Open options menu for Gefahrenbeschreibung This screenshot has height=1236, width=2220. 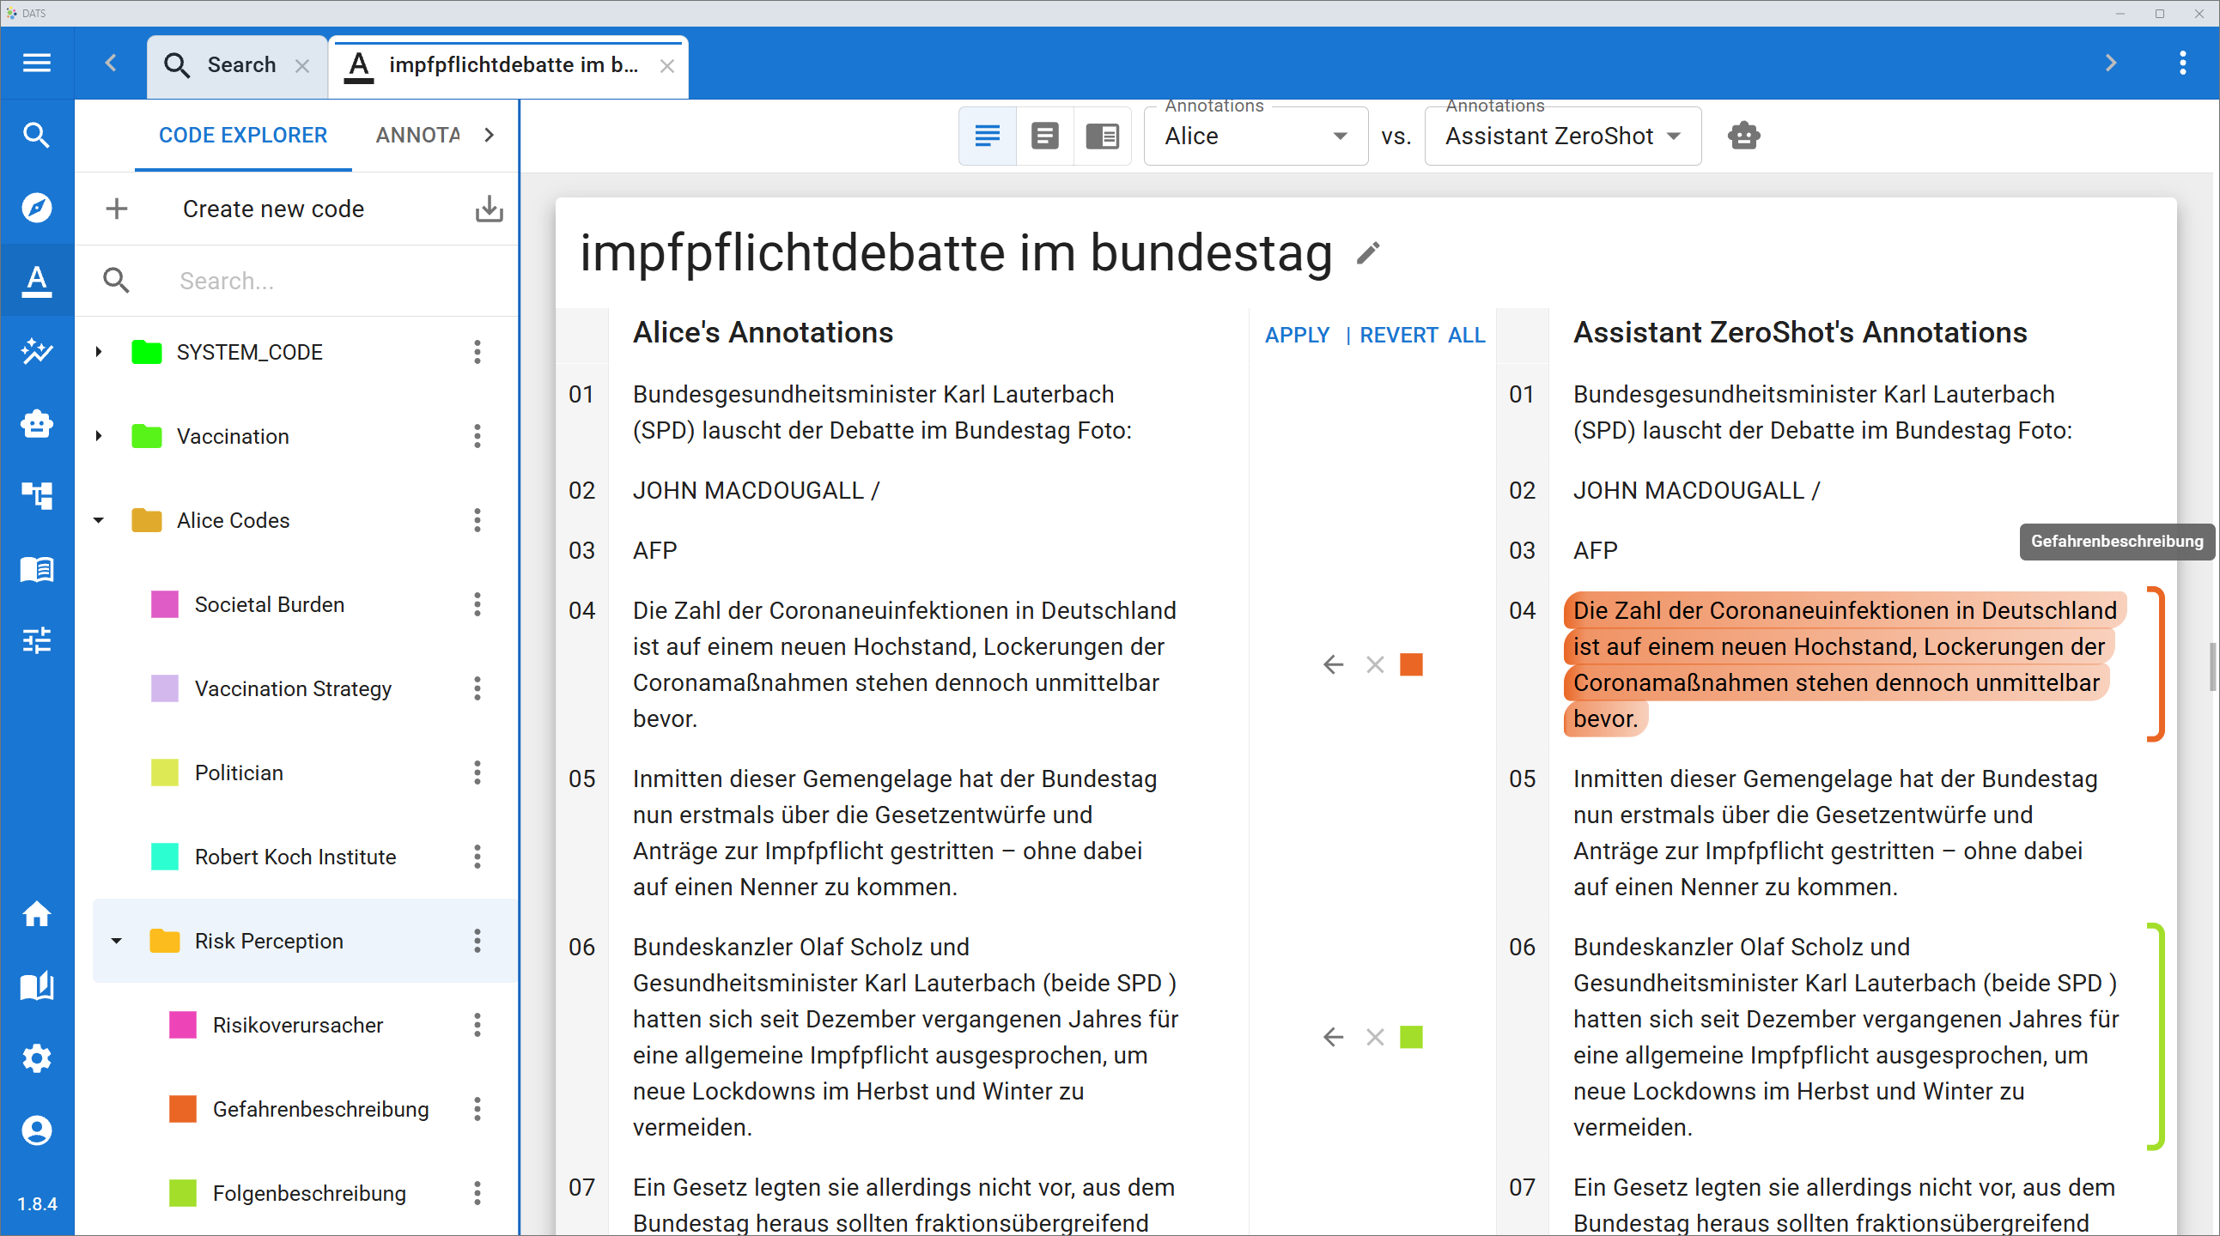477,1109
